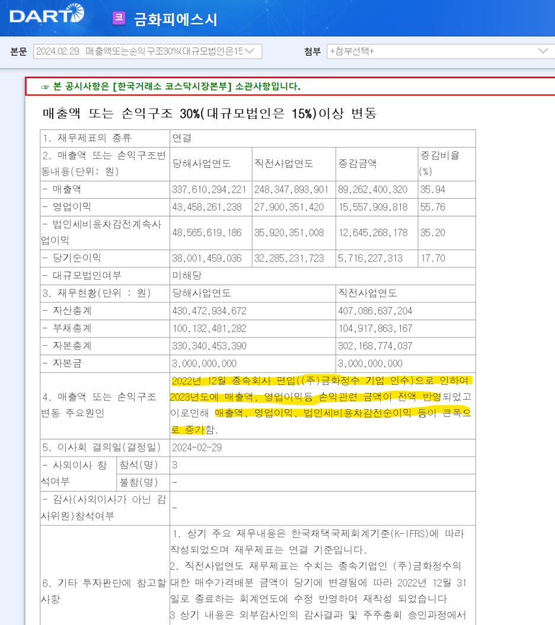
Task: Click the 금화피에스시 company name heading
Action: [x=176, y=19]
